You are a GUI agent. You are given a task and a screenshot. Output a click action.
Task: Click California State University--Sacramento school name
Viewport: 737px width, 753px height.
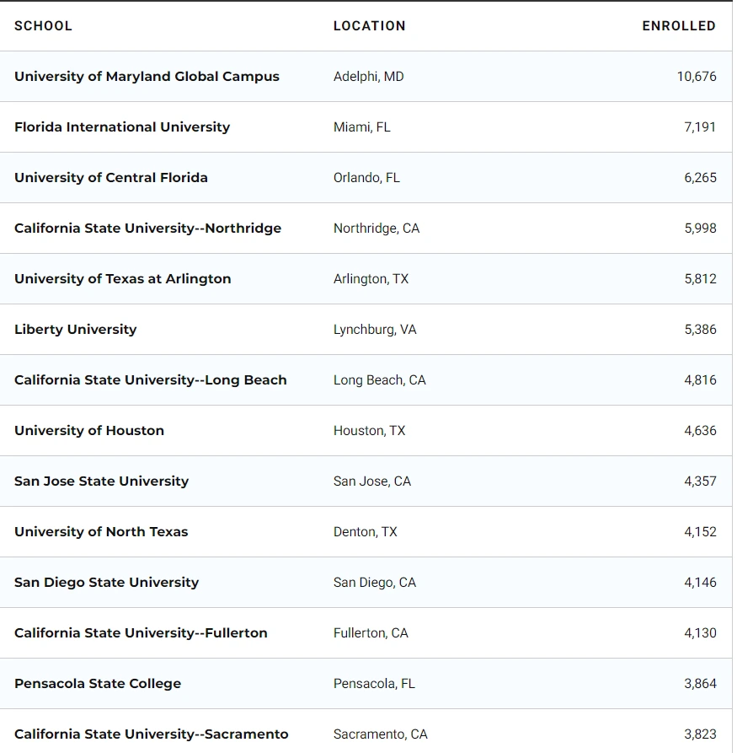[151, 734]
